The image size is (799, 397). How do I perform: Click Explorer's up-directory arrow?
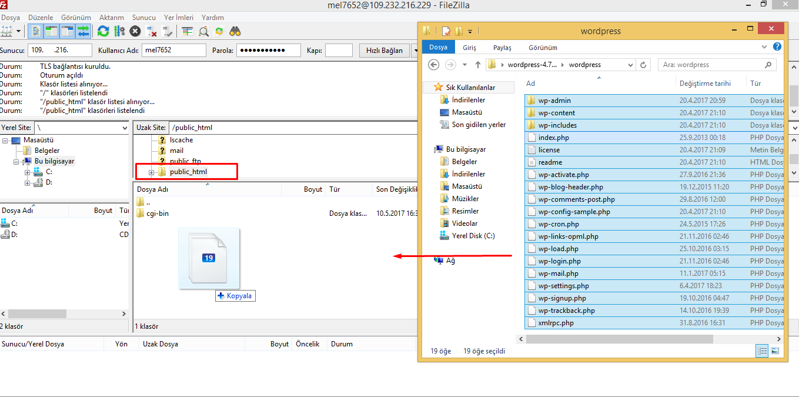click(477, 65)
